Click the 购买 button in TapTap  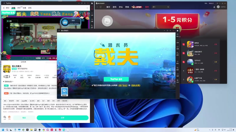point(24,118)
